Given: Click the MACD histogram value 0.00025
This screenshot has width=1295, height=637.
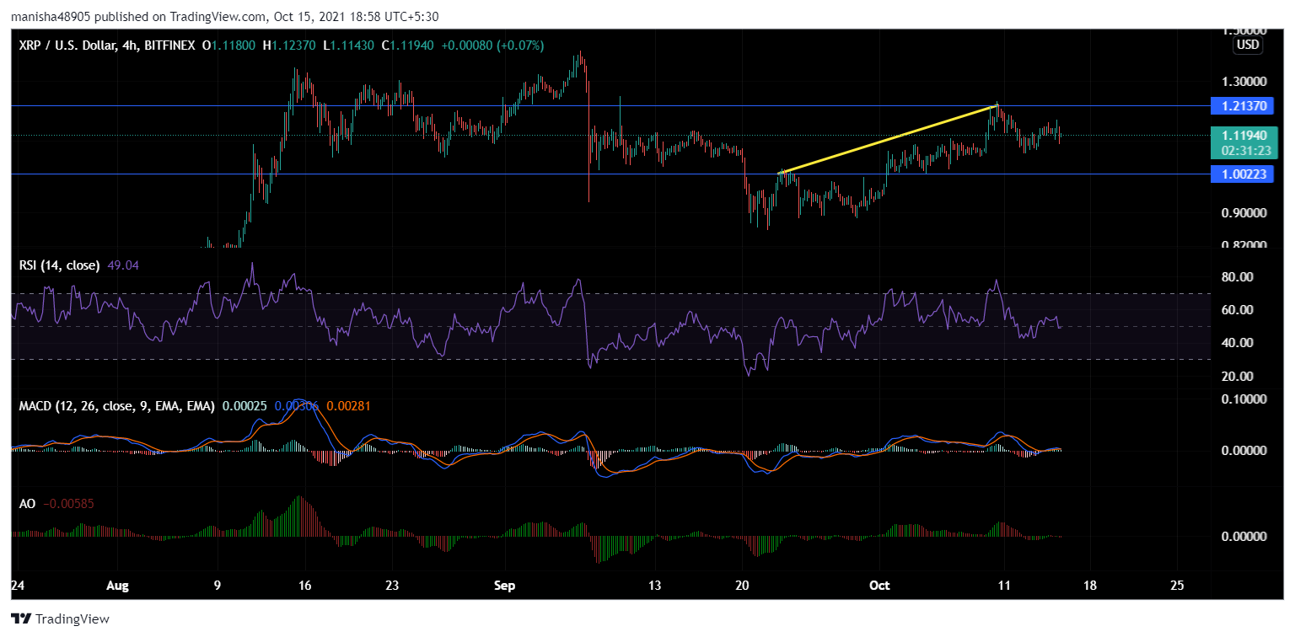Looking at the screenshot, I should coord(244,406).
